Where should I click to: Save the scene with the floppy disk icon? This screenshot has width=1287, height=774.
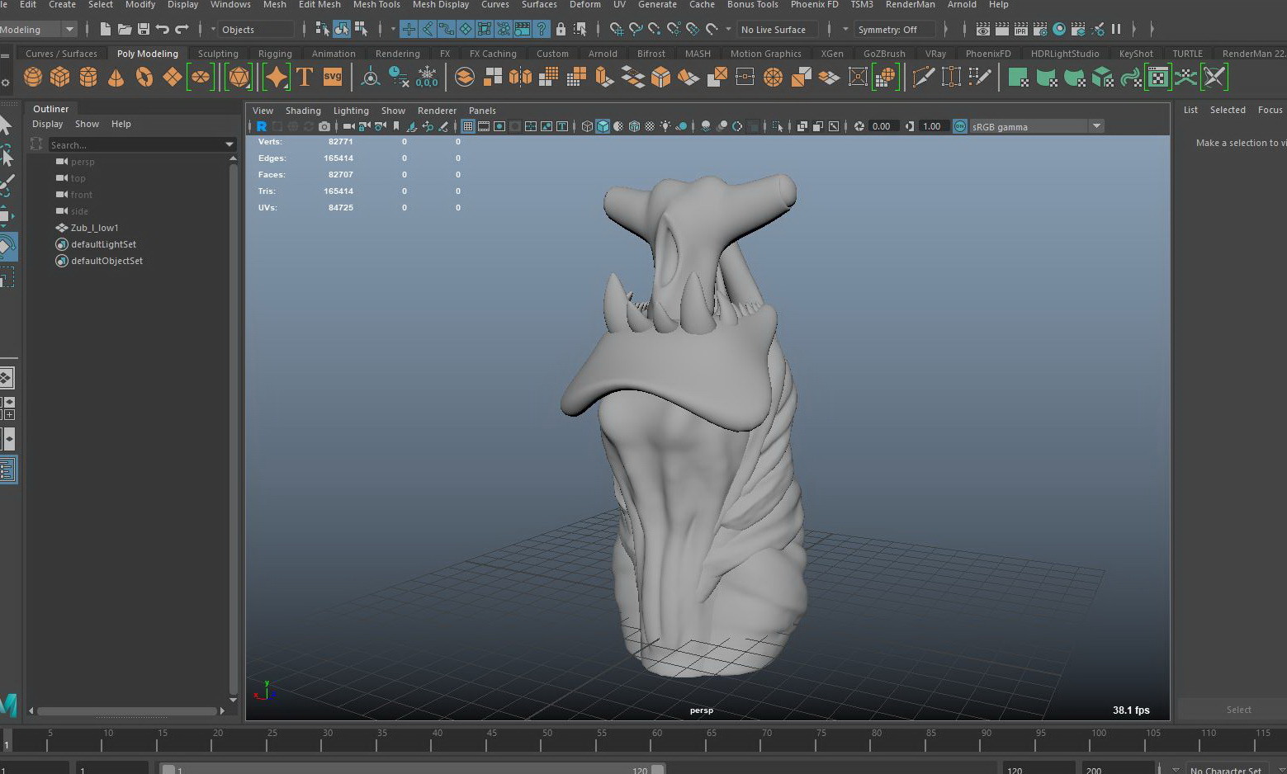coord(144,30)
